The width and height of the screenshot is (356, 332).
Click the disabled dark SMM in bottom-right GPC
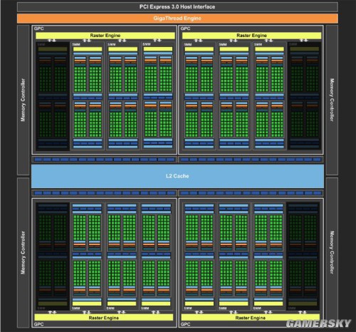coord(303,256)
